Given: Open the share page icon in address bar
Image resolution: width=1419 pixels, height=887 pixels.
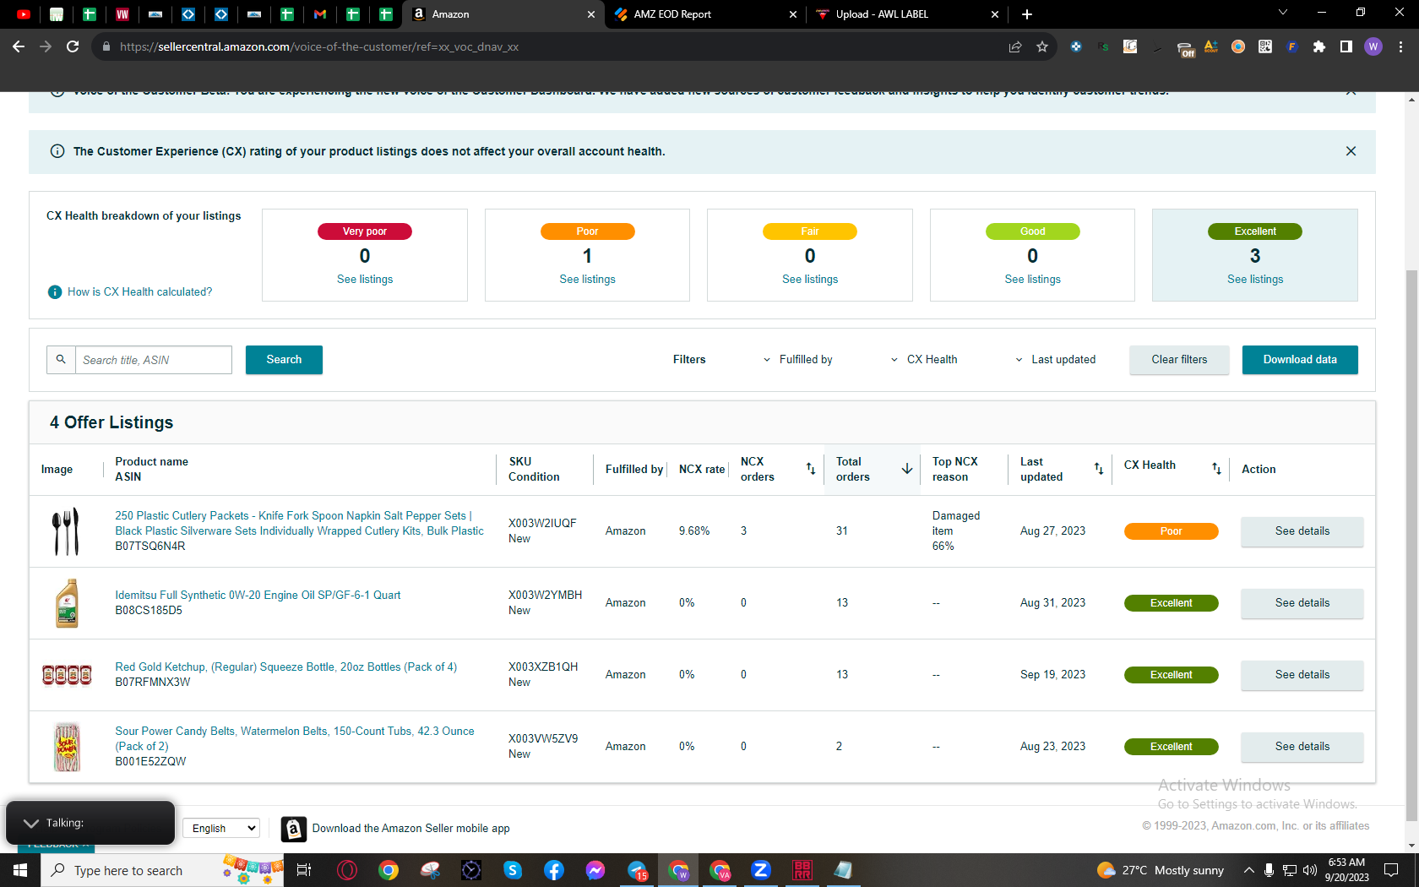Looking at the screenshot, I should pyautogui.click(x=1015, y=46).
